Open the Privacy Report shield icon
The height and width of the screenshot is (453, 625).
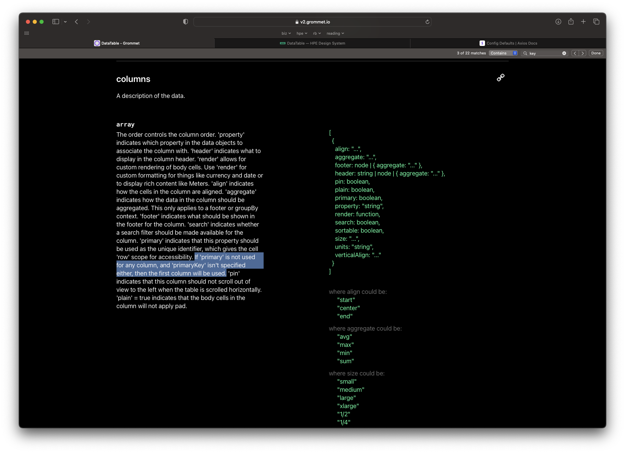185,21
